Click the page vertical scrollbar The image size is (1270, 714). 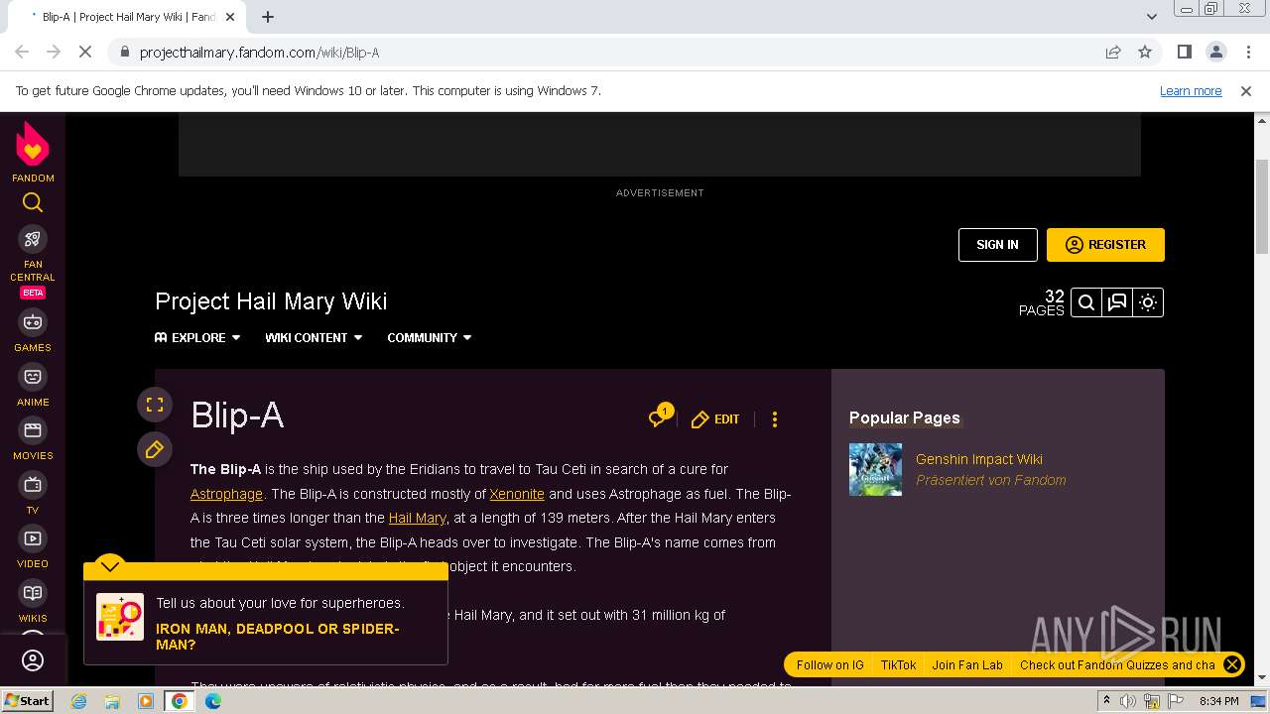1262,206
